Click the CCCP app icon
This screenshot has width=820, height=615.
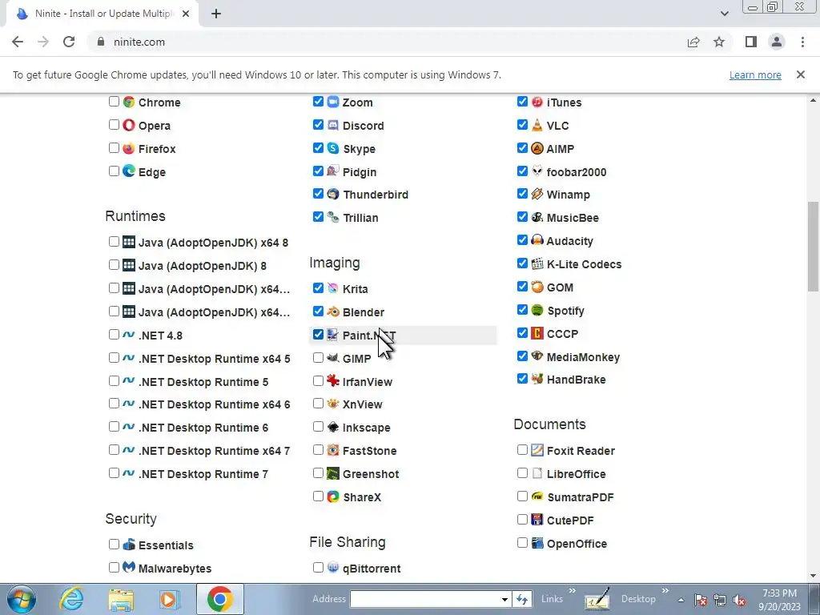tap(537, 333)
